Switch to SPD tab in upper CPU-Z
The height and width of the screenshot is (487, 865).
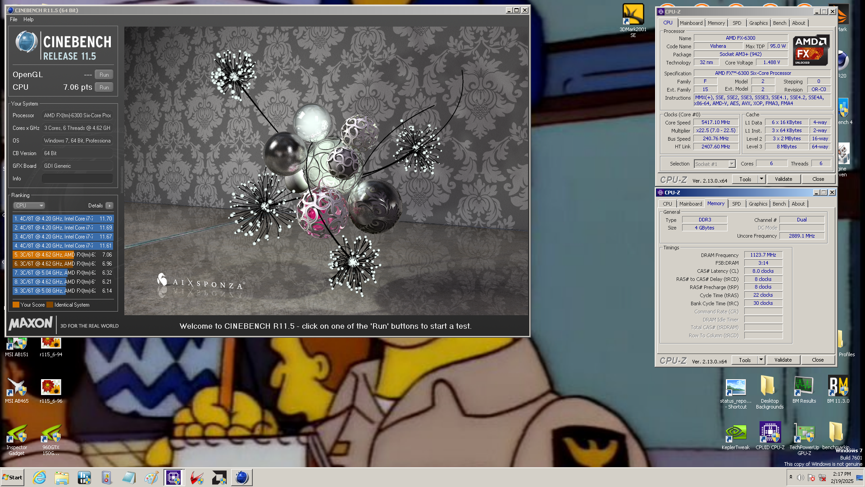737,23
